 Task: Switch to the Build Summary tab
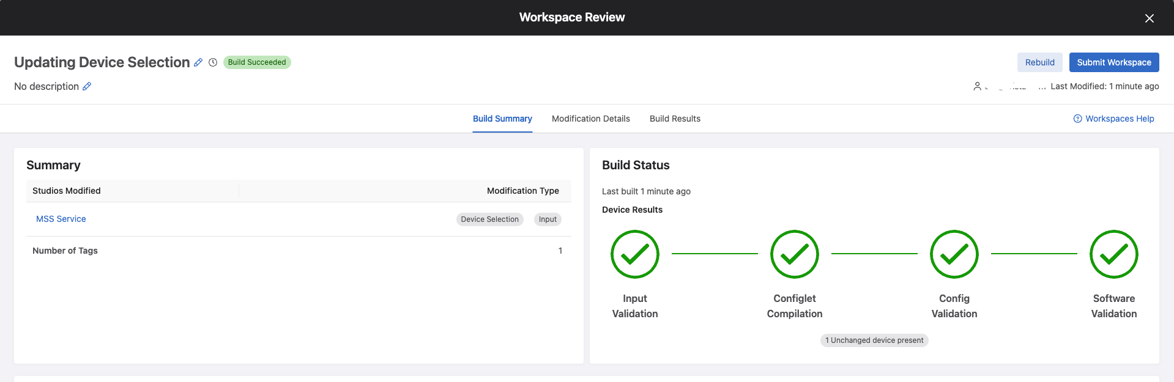(x=502, y=119)
